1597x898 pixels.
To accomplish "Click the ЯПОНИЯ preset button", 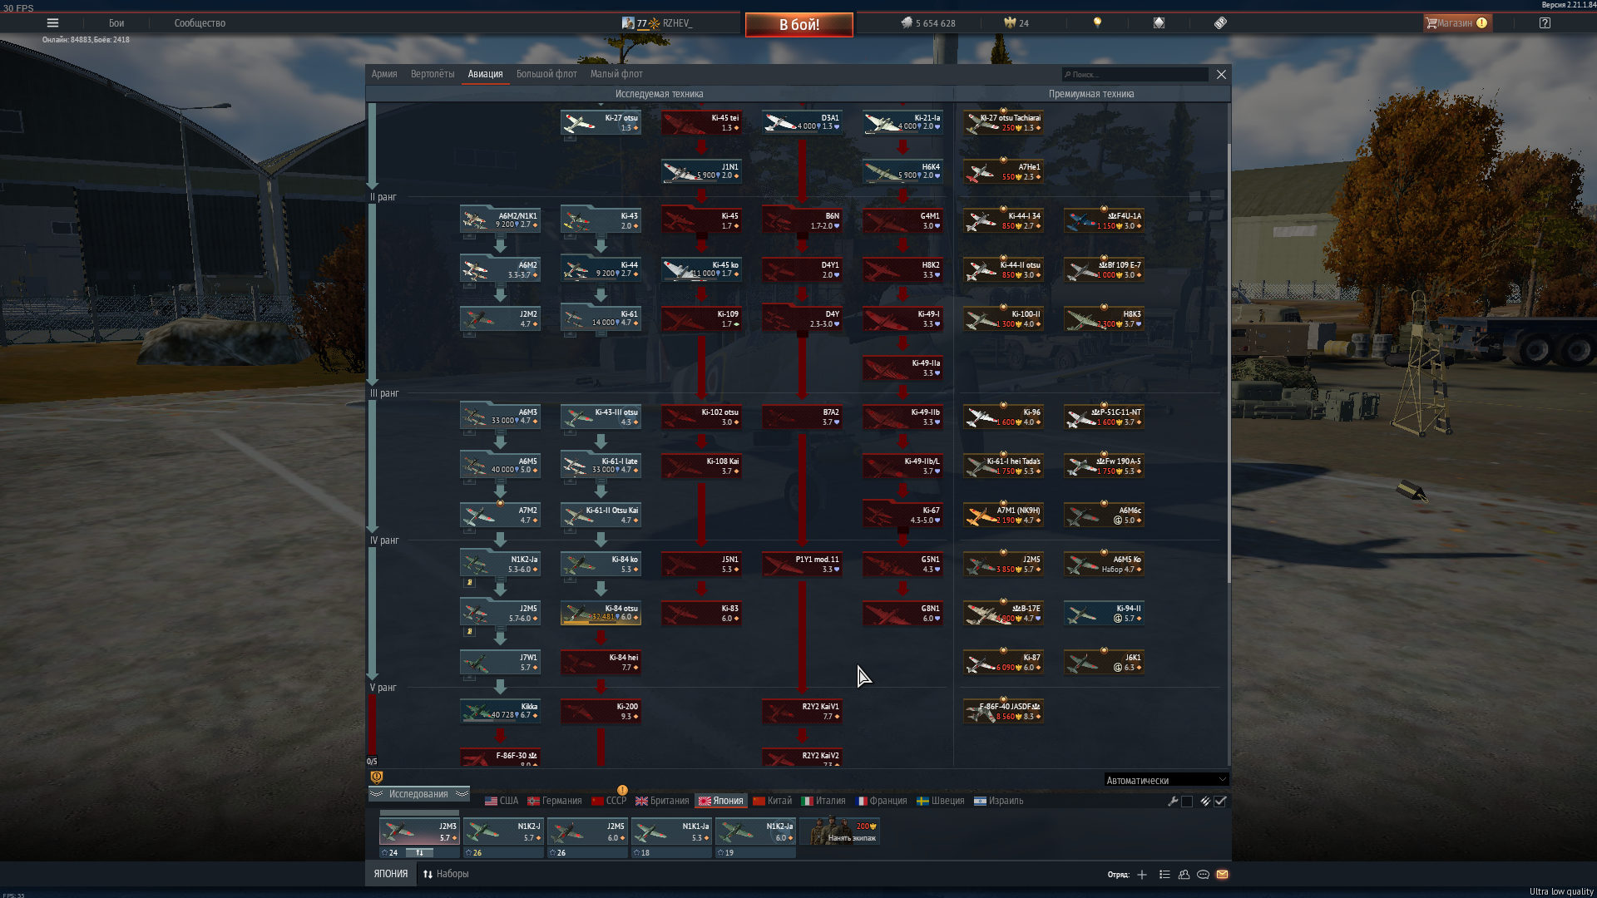I will pyautogui.click(x=390, y=875).
